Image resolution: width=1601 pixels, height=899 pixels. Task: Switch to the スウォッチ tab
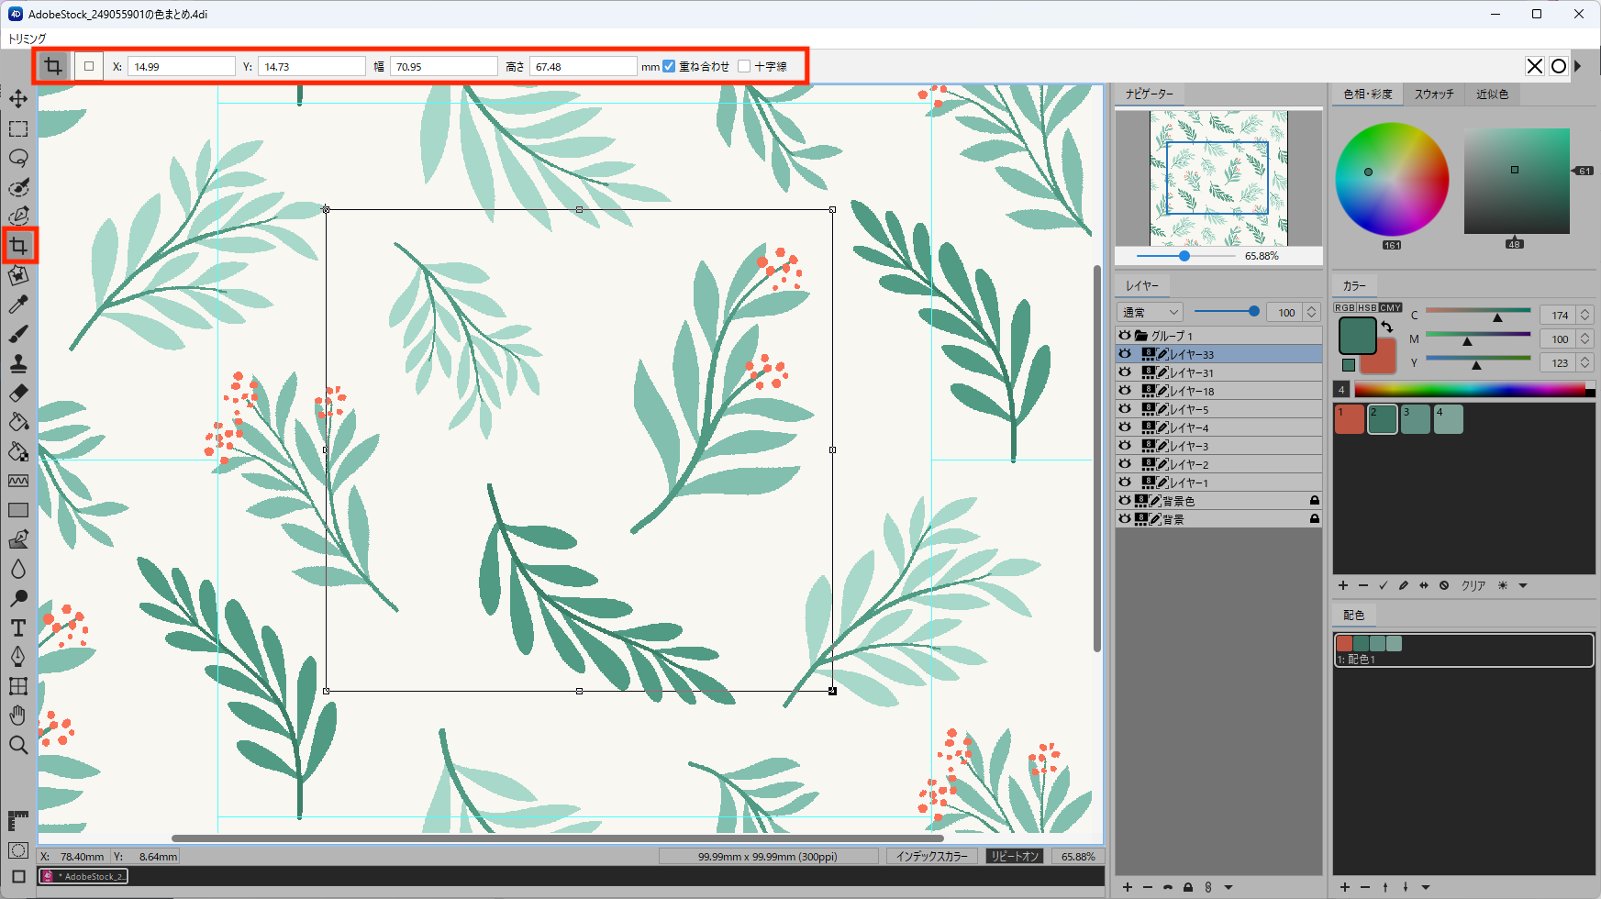tap(1434, 94)
